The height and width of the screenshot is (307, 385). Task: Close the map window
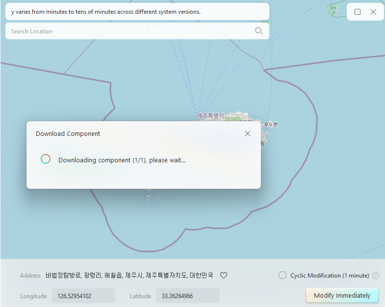click(373, 12)
